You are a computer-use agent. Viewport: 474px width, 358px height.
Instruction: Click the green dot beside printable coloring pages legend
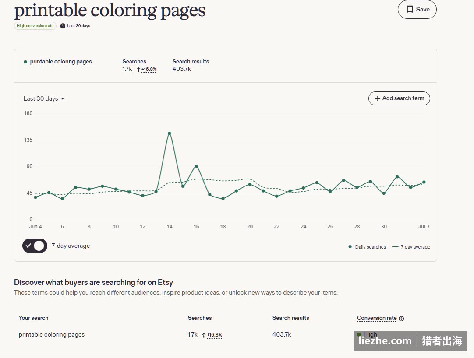25,62
